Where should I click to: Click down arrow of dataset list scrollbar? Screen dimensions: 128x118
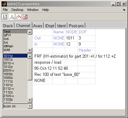30,50
